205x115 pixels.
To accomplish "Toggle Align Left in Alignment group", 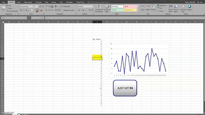I will tap(46, 10).
